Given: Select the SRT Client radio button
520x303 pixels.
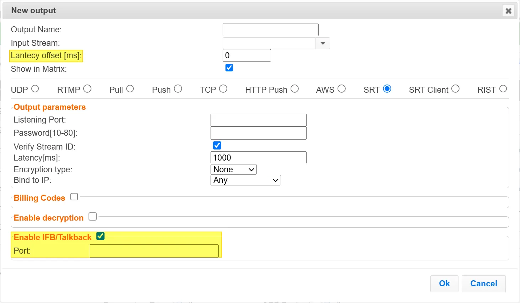Looking at the screenshot, I should [455, 89].
